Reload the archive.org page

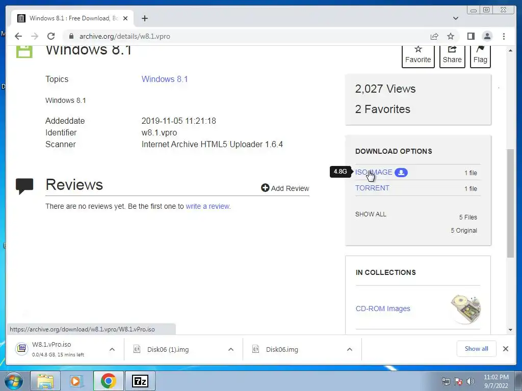click(x=51, y=36)
